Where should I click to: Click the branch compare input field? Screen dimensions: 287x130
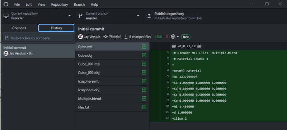[38, 38]
